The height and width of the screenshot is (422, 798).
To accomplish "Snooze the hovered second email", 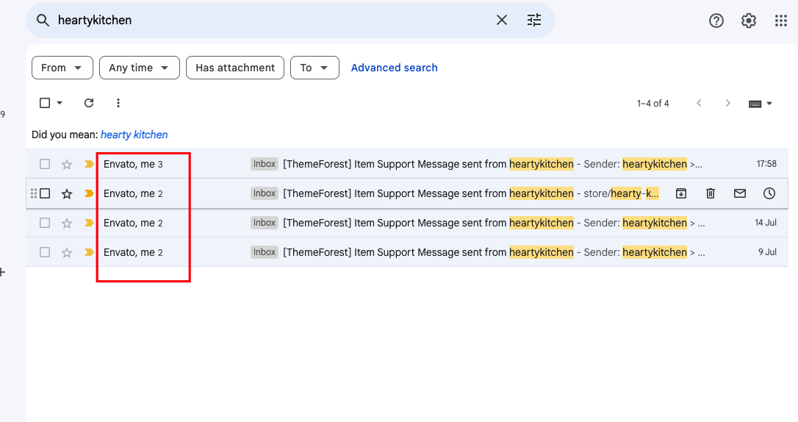I will (x=769, y=193).
